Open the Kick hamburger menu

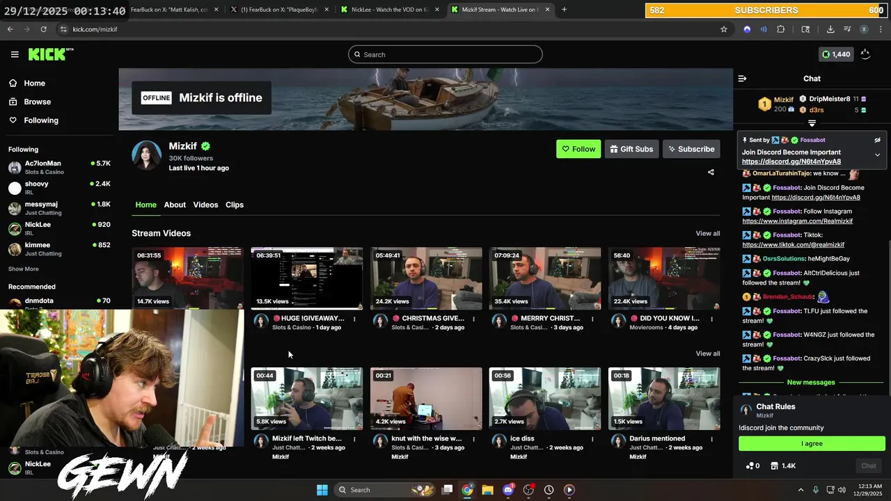click(x=15, y=54)
